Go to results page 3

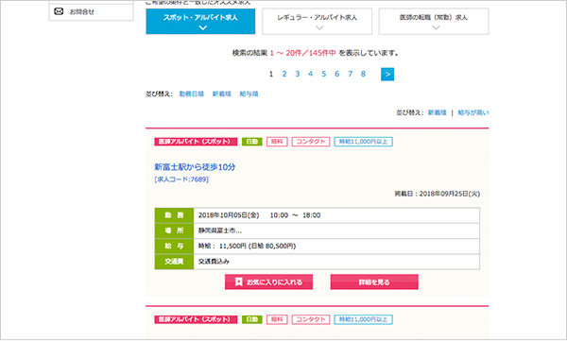pos(298,74)
